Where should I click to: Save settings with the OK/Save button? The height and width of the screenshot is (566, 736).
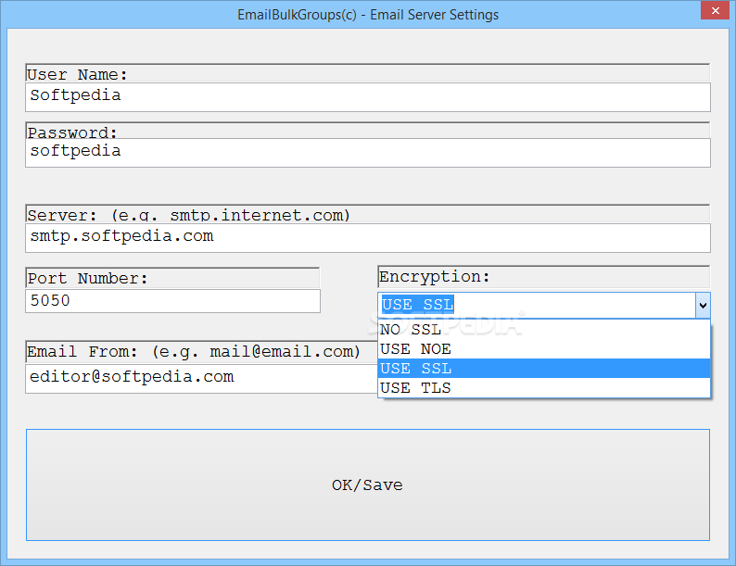[367, 484]
